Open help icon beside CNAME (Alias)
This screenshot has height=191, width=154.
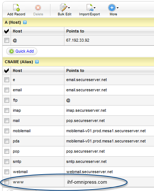click(37, 62)
